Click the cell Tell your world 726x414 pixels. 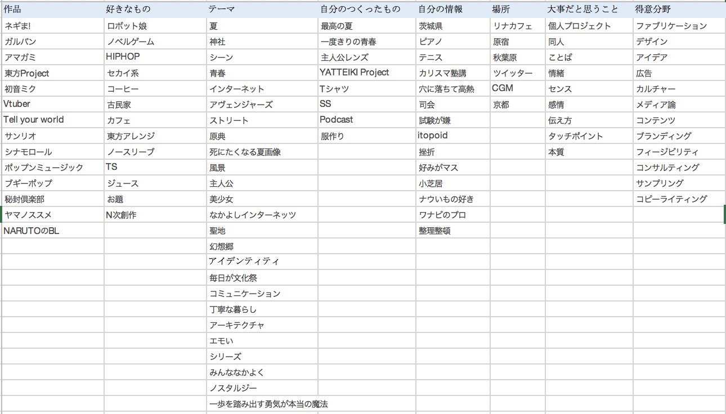pyautogui.click(x=53, y=120)
